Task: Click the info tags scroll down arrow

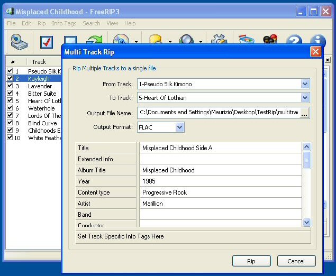Action: pyautogui.click(x=307, y=222)
